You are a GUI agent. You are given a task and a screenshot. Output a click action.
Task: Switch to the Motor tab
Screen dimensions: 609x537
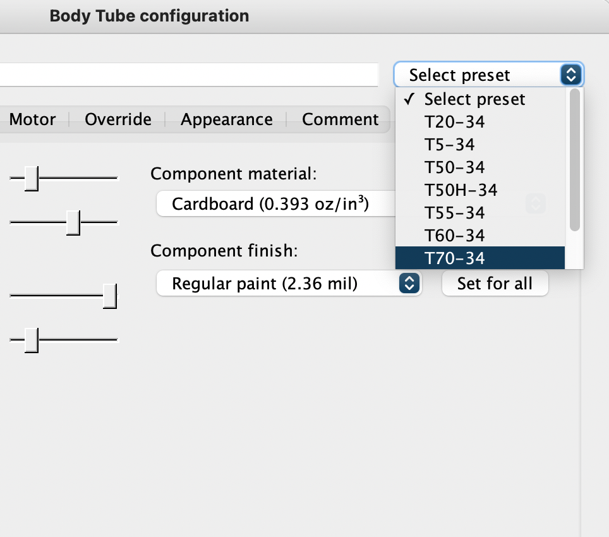[32, 119]
